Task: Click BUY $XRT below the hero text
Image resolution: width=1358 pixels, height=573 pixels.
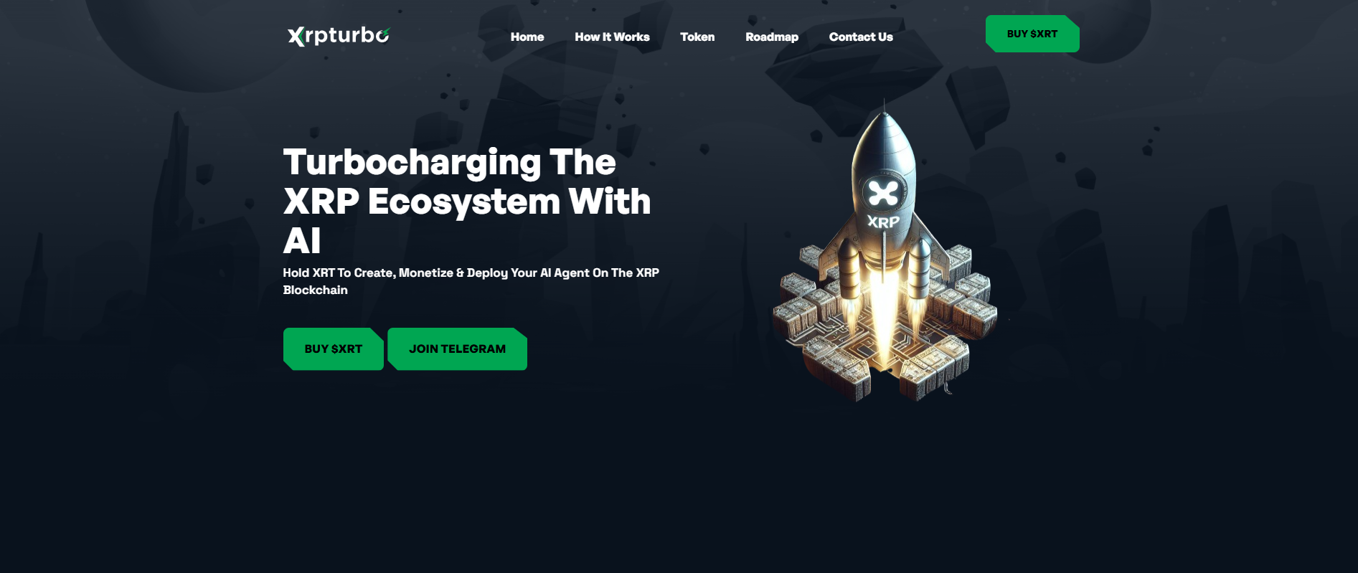Action: tap(334, 349)
